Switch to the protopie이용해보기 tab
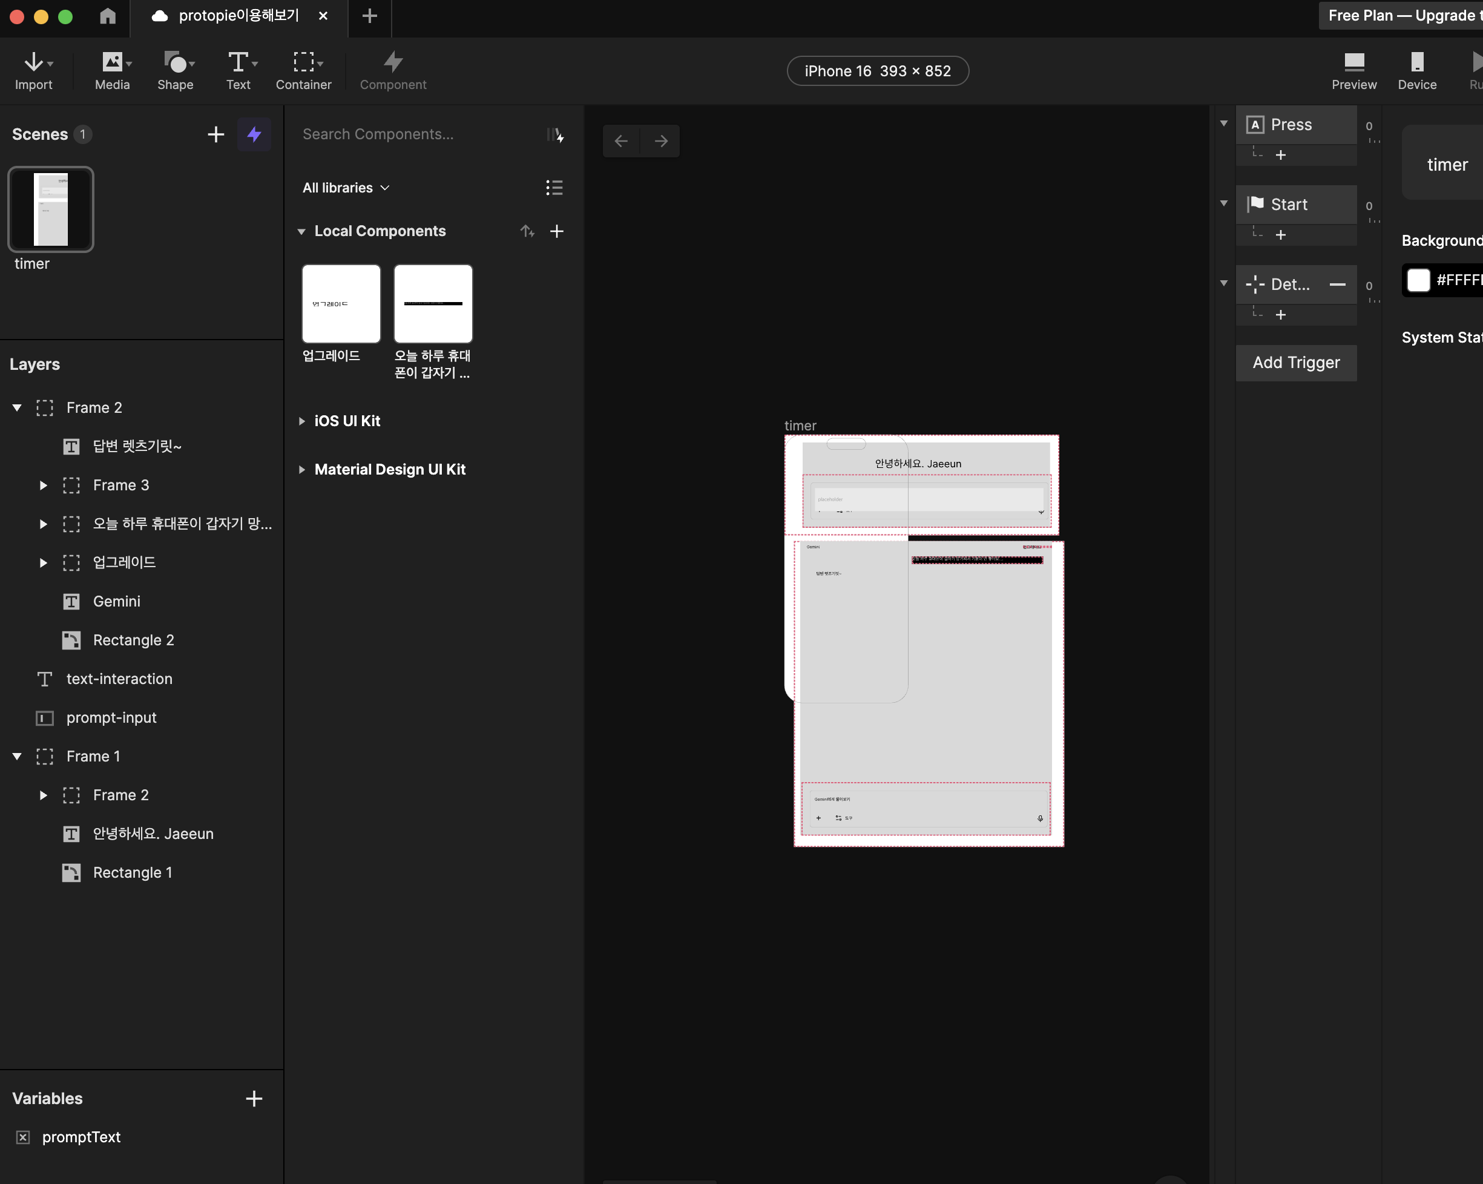This screenshot has width=1483, height=1184. [x=238, y=16]
